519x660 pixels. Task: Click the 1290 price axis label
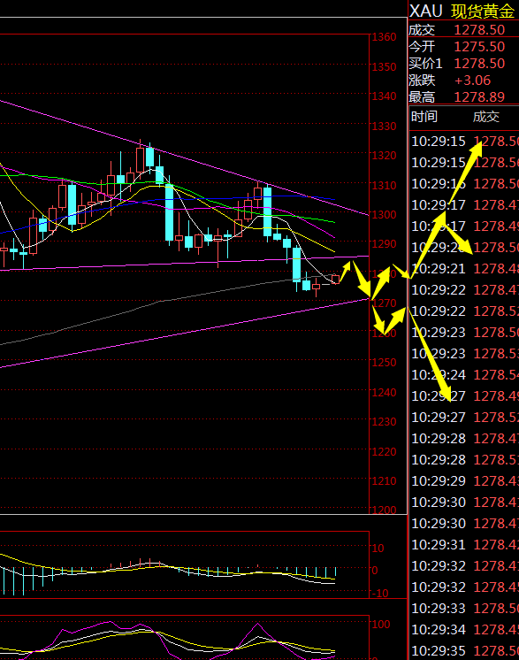[x=384, y=244]
